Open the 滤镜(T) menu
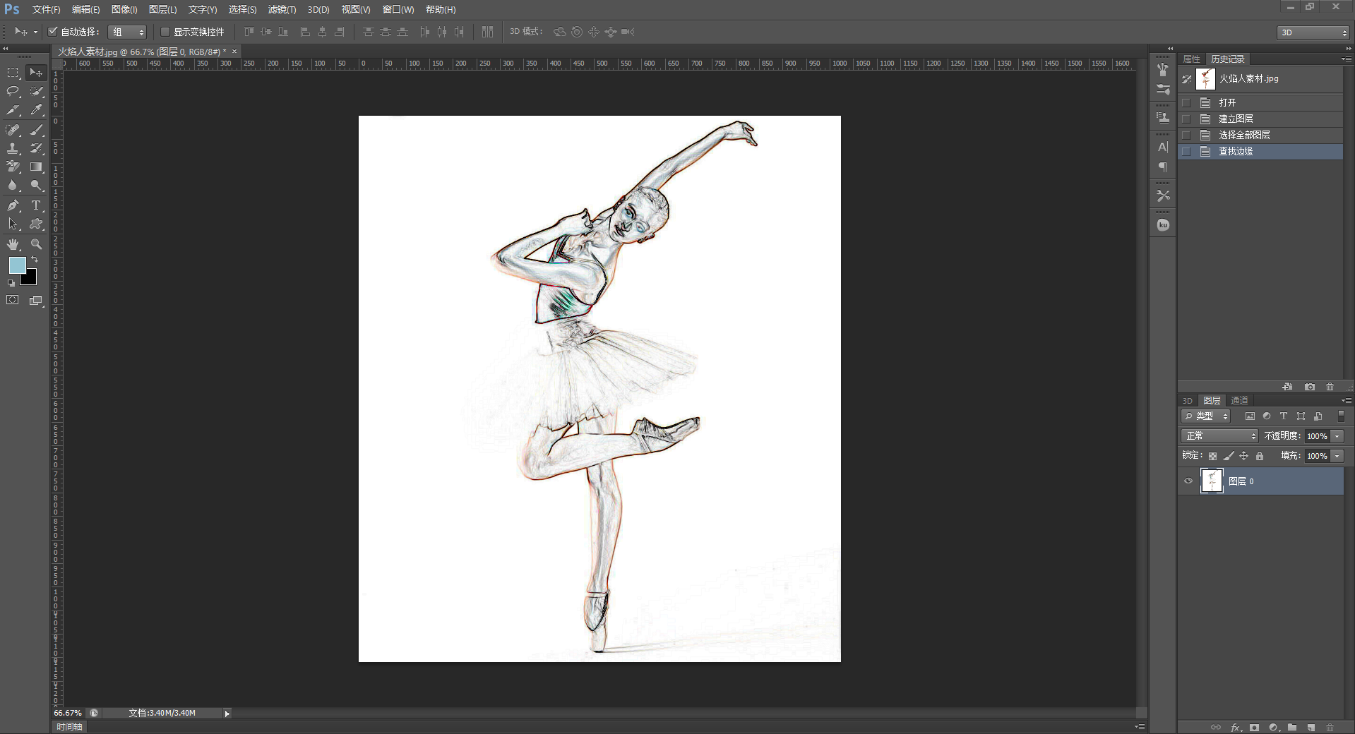 (x=282, y=10)
